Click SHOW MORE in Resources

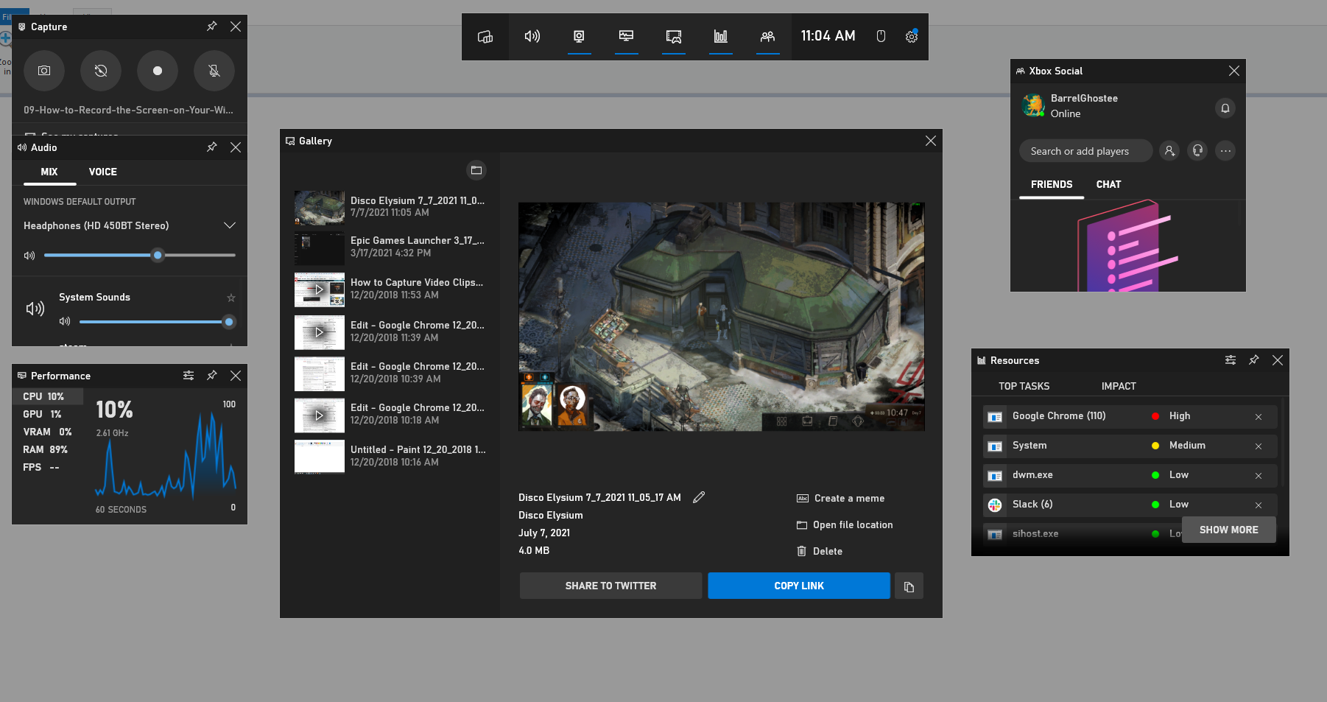[1228, 530]
